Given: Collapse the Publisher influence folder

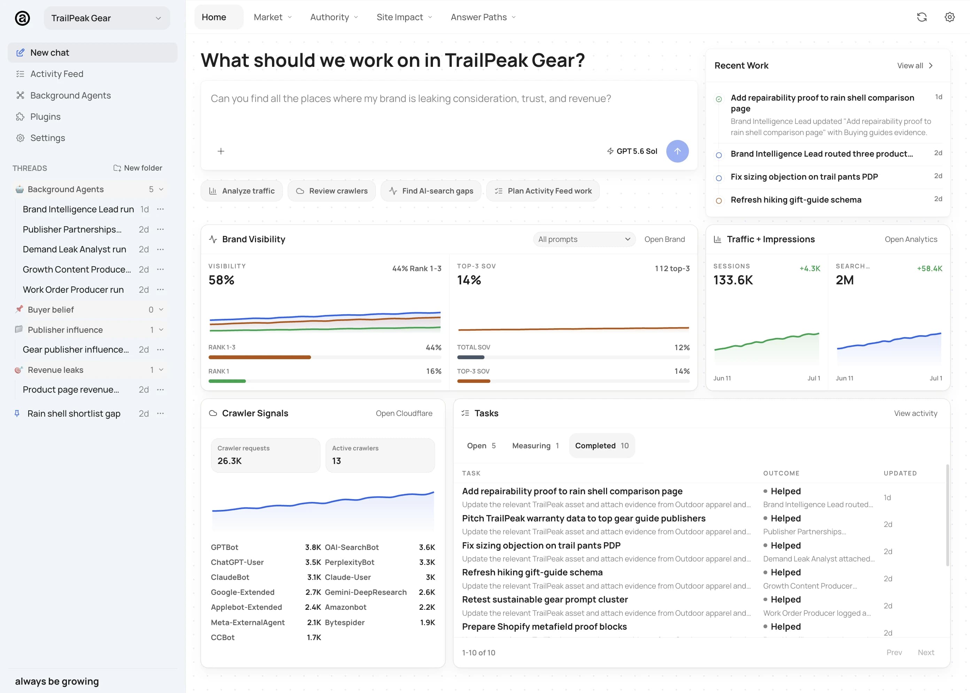Looking at the screenshot, I should tap(161, 329).
